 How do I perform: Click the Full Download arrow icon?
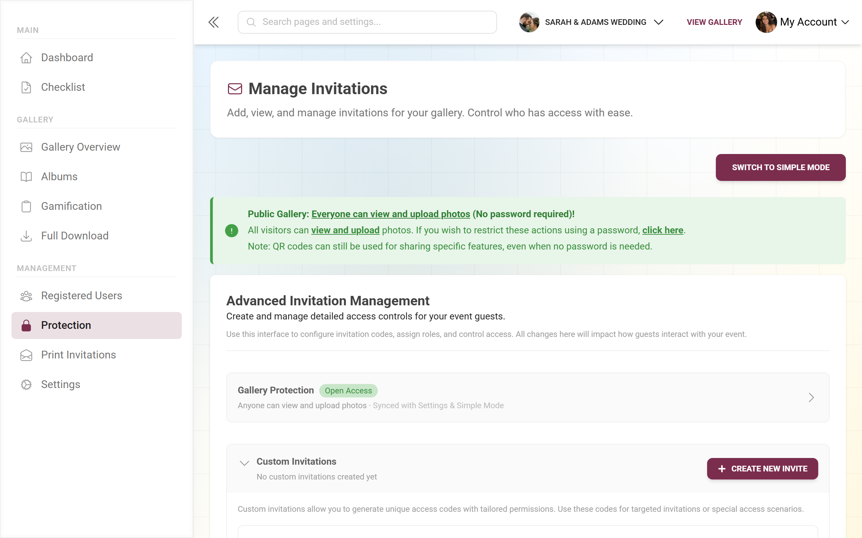(26, 236)
